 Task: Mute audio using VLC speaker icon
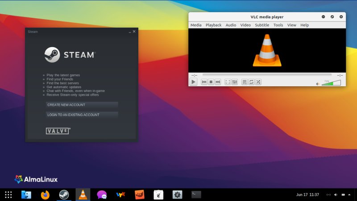tap(318, 83)
